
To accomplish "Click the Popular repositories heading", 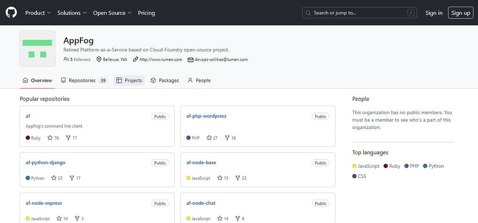I will point(44,99).
